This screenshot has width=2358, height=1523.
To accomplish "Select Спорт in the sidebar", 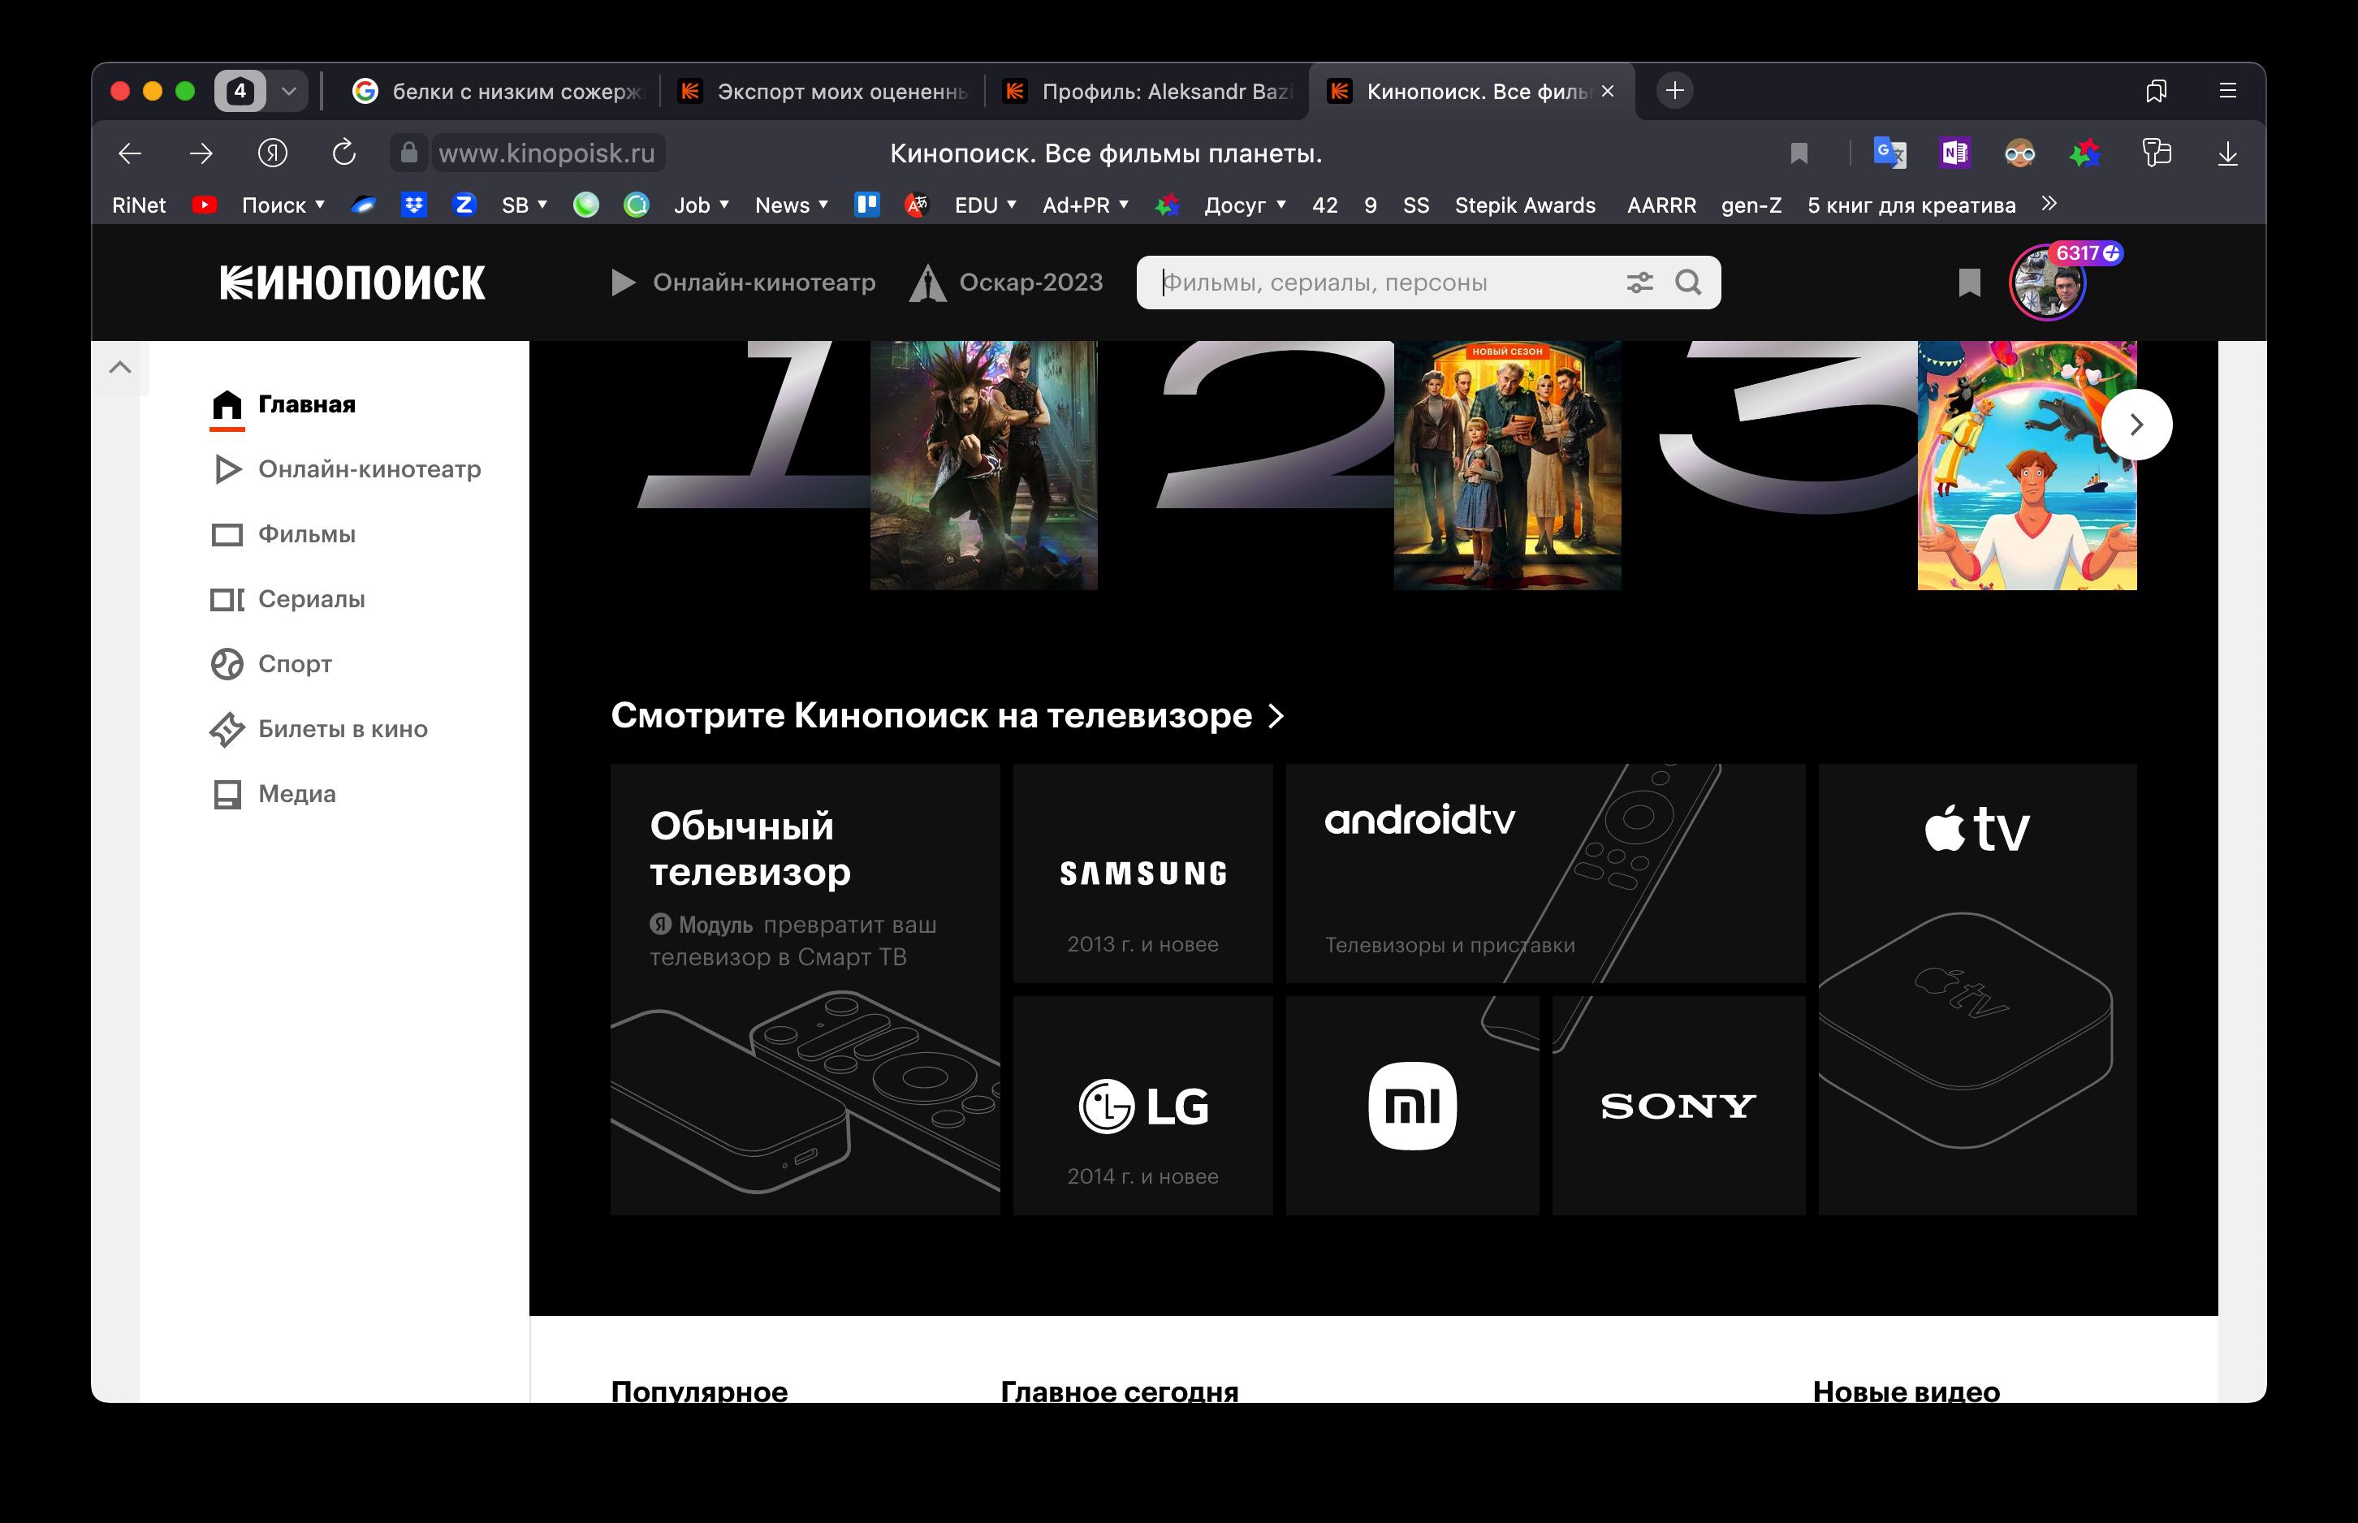I will coord(271,663).
